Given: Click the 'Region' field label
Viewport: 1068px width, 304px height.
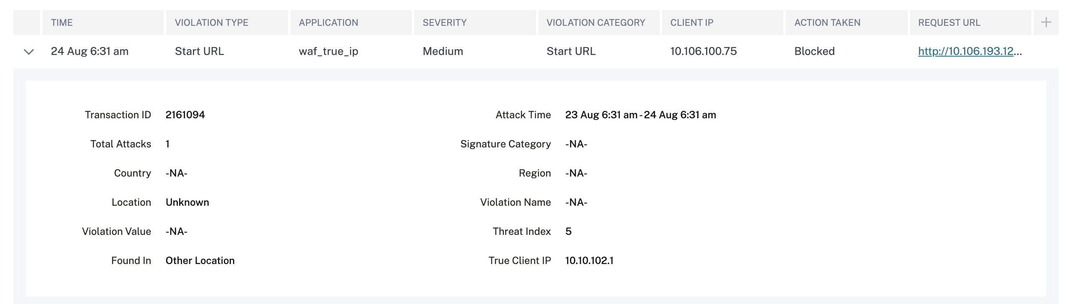Looking at the screenshot, I should click(535, 173).
